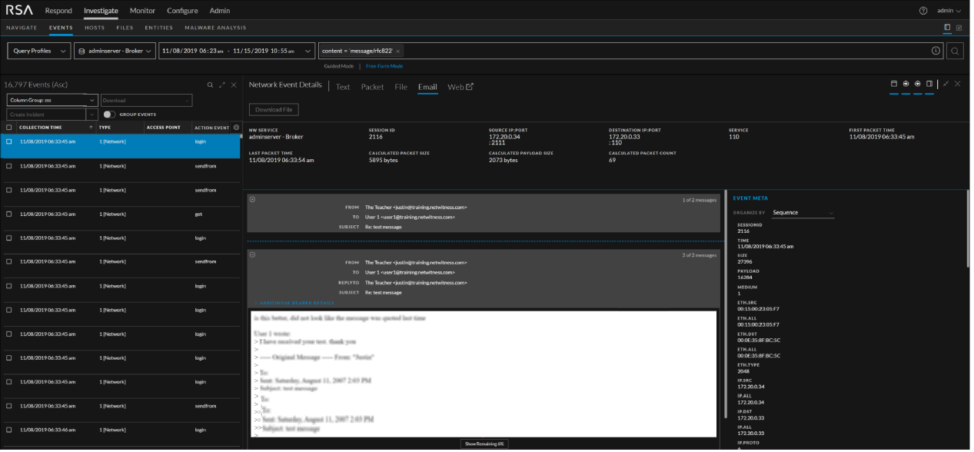Check the checkbox on the highlighted login event row
974x452 pixels.
10,141
